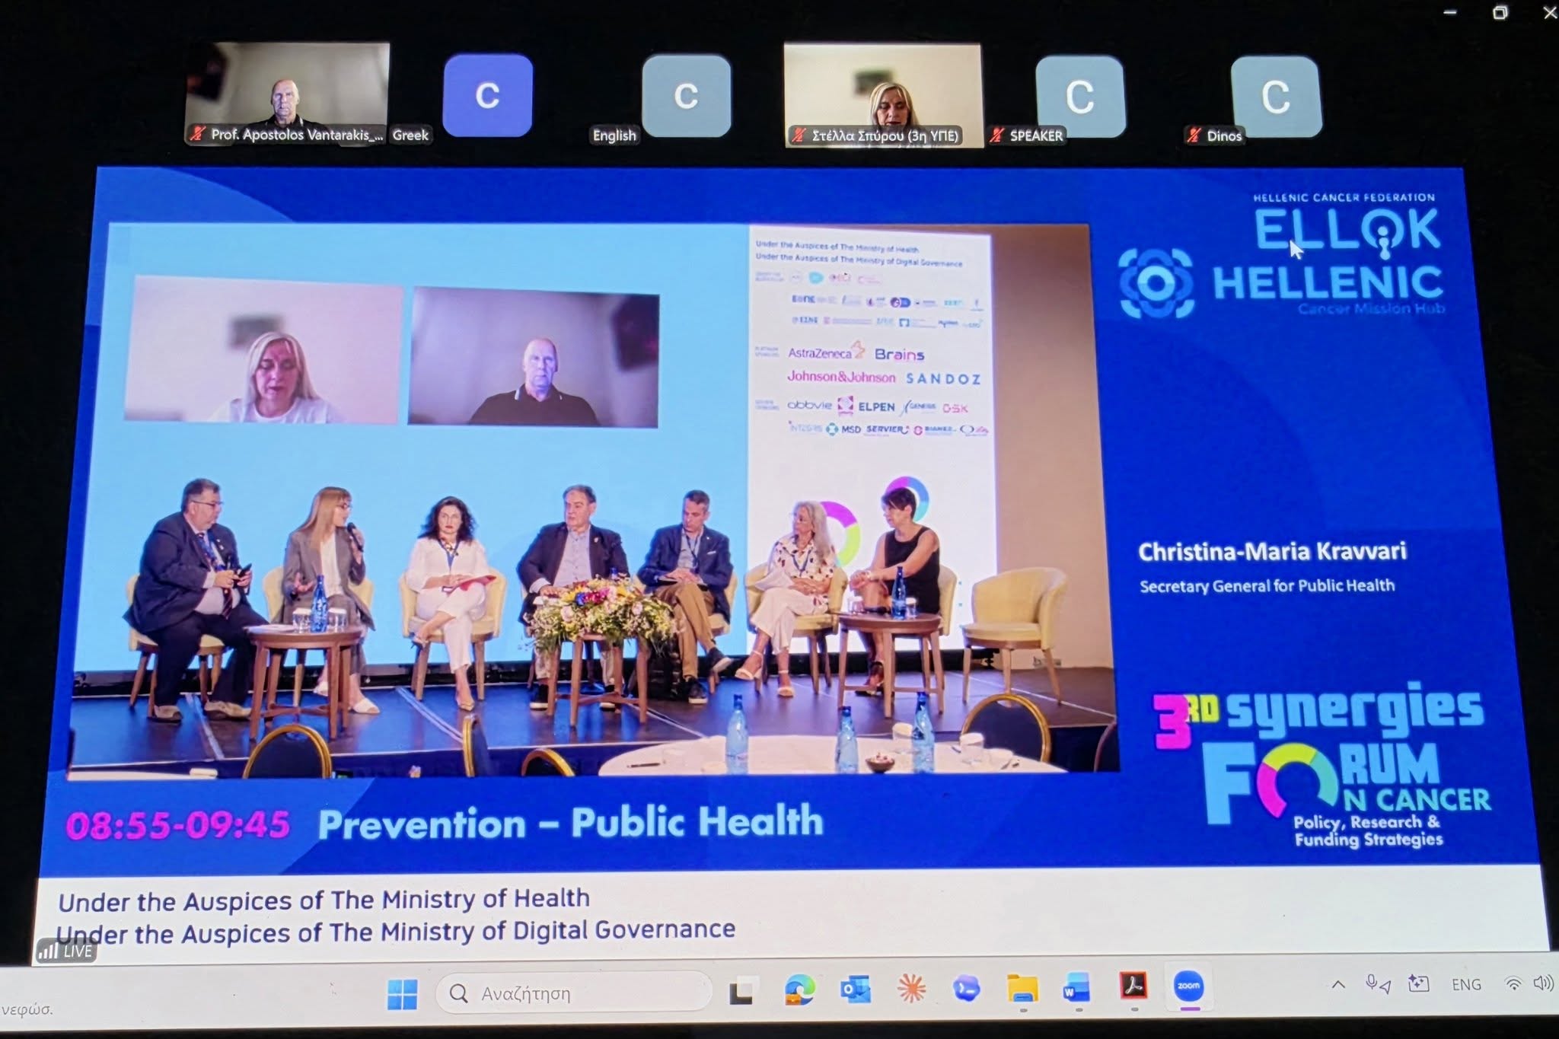Open the Wi-Fi network tray icon
This screenshot has height=1039, width=1559.
click(1513, 983)
